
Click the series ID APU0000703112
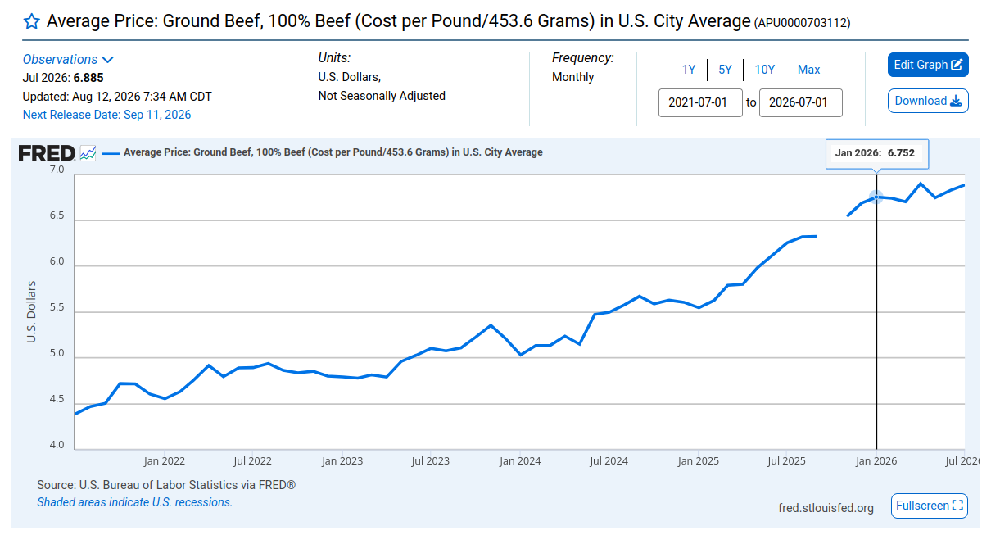(802, 23)
